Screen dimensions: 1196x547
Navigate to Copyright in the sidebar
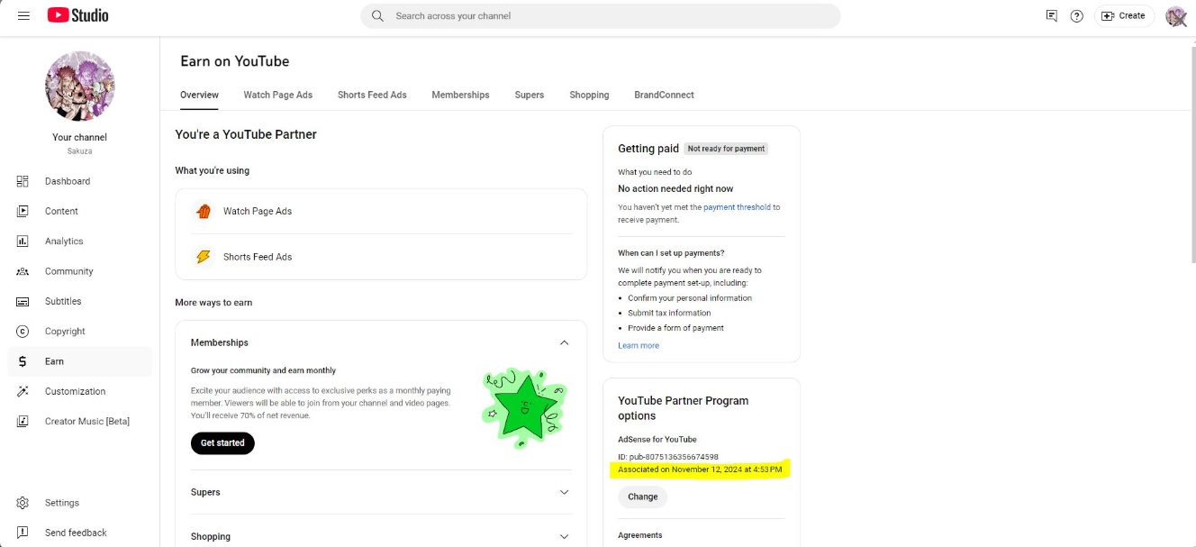coord(80,332)
